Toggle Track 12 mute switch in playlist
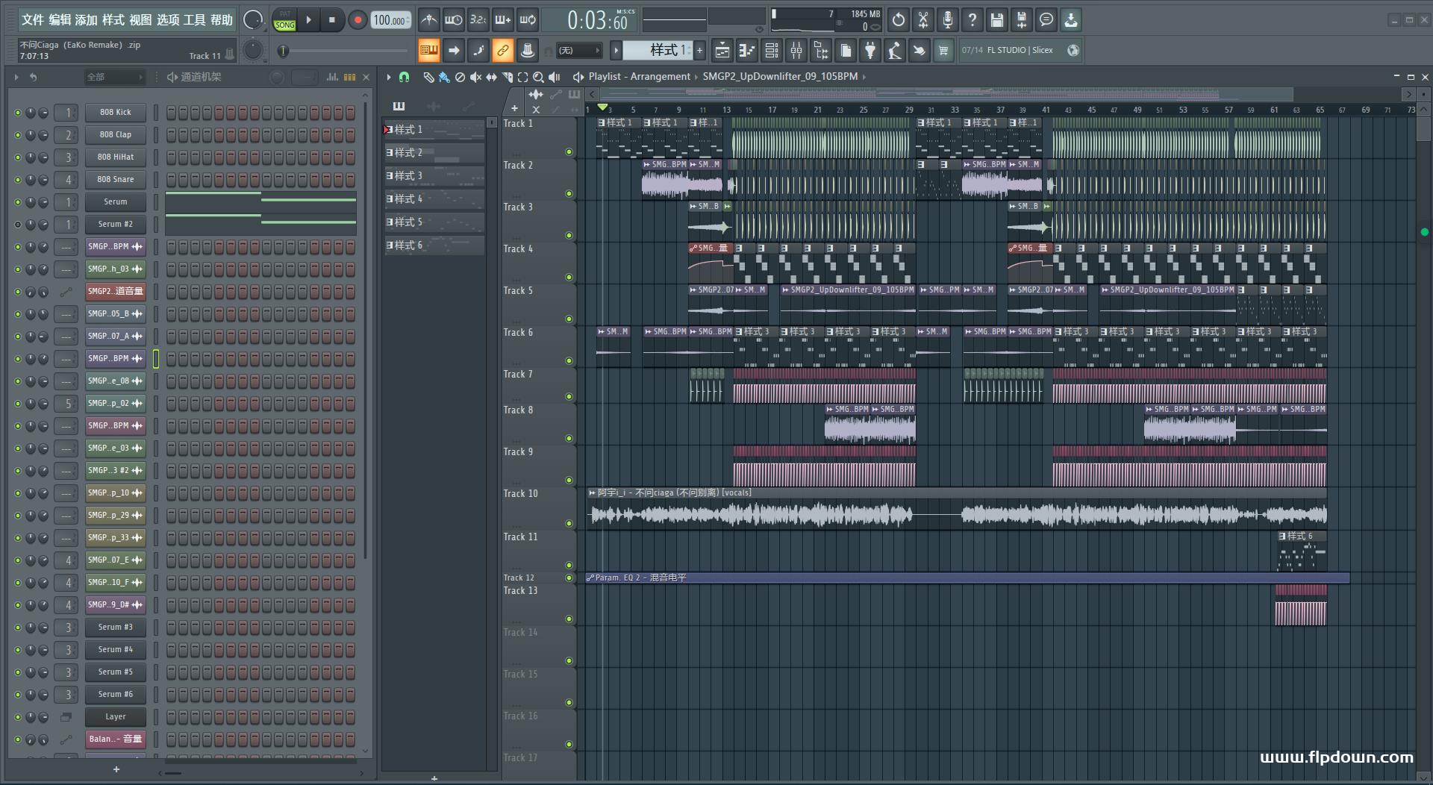Screen dimensions: 1433x785 (x=569, y=578)
